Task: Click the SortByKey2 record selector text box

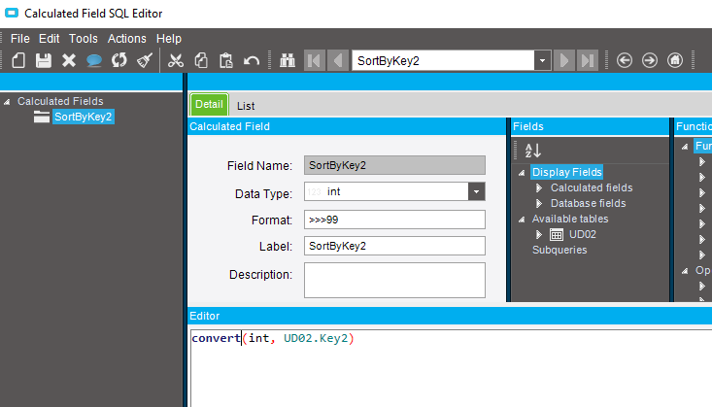Action: (x=443, y=60)
